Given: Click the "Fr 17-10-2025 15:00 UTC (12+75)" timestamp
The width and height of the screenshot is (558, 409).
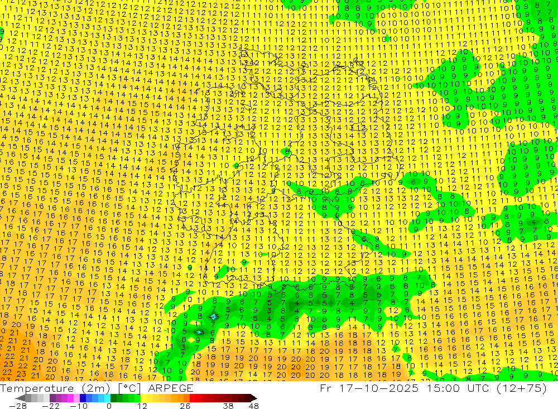Looking at the screenshot, I should [433, 388].
